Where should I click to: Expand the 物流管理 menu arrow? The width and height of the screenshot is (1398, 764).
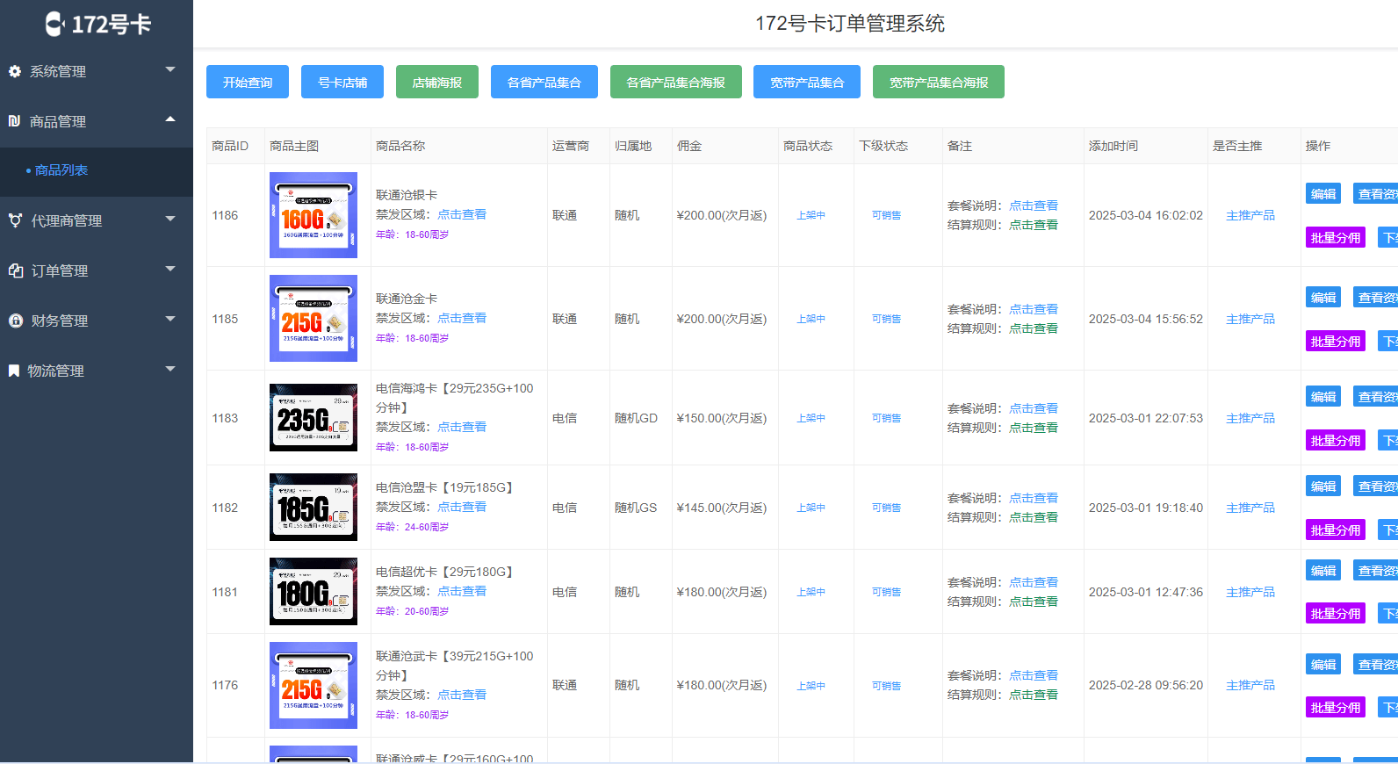170,368
